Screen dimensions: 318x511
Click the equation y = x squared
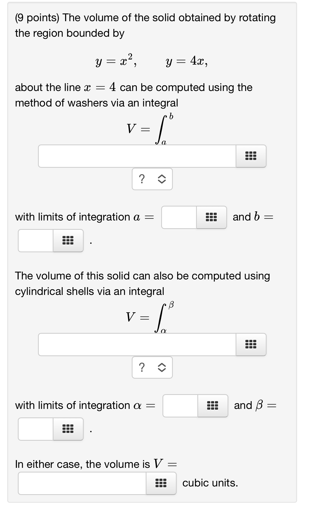tap(115, 61)
